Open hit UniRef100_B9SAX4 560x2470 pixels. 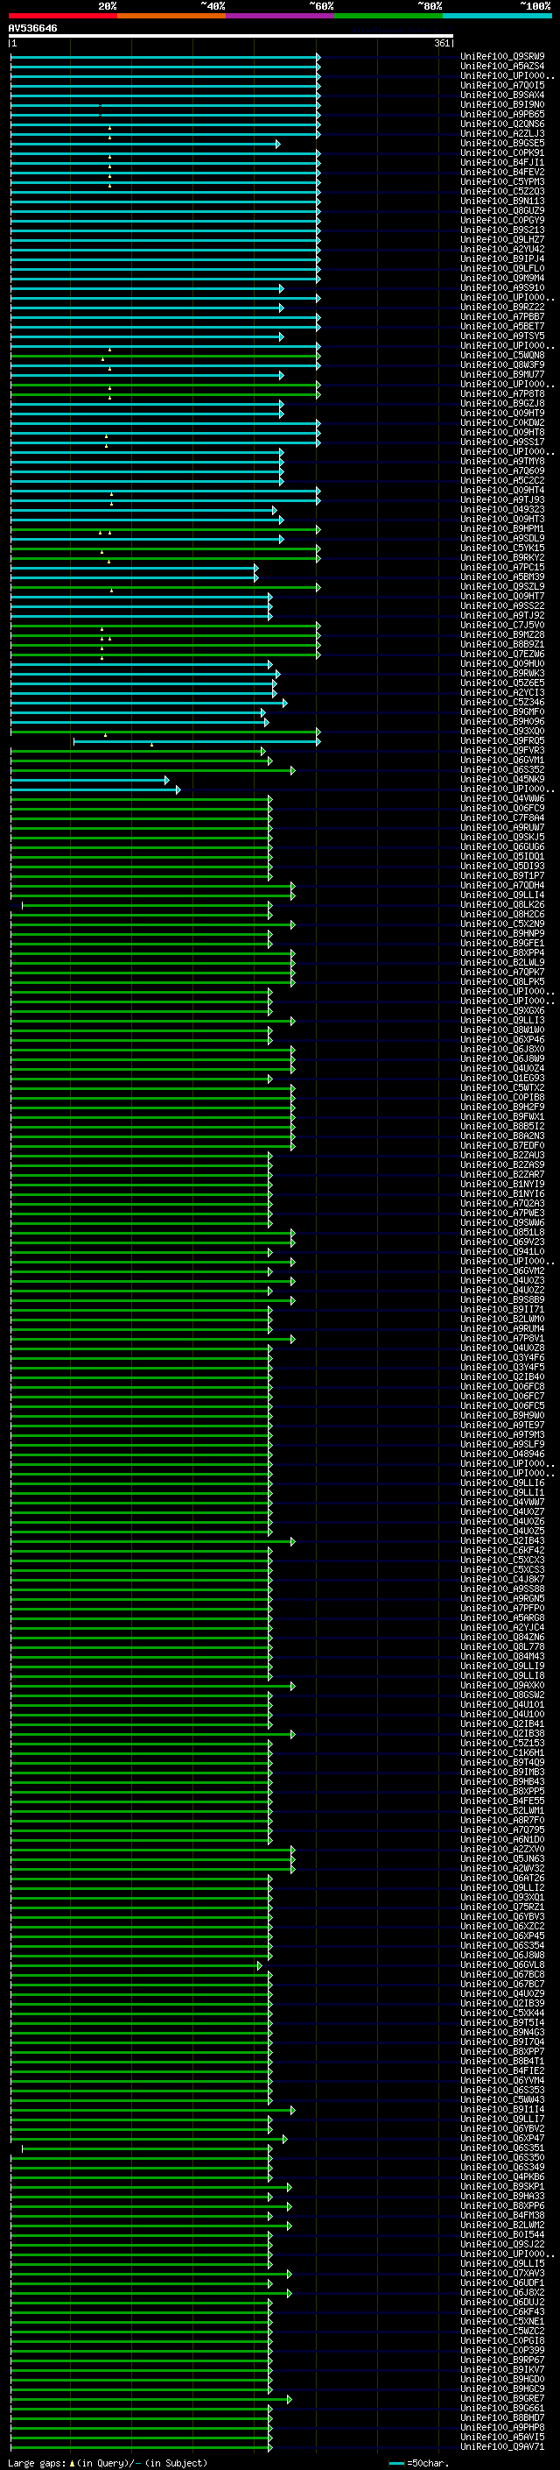point(502,95)
